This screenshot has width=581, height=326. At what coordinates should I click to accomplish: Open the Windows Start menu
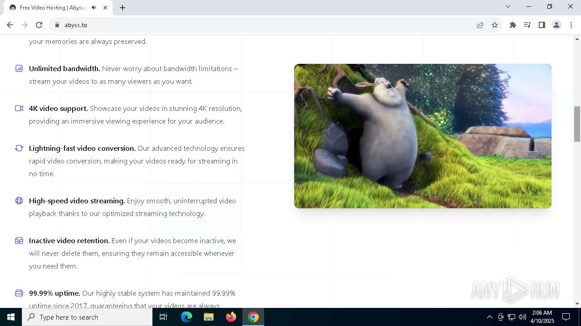(11, 317)
